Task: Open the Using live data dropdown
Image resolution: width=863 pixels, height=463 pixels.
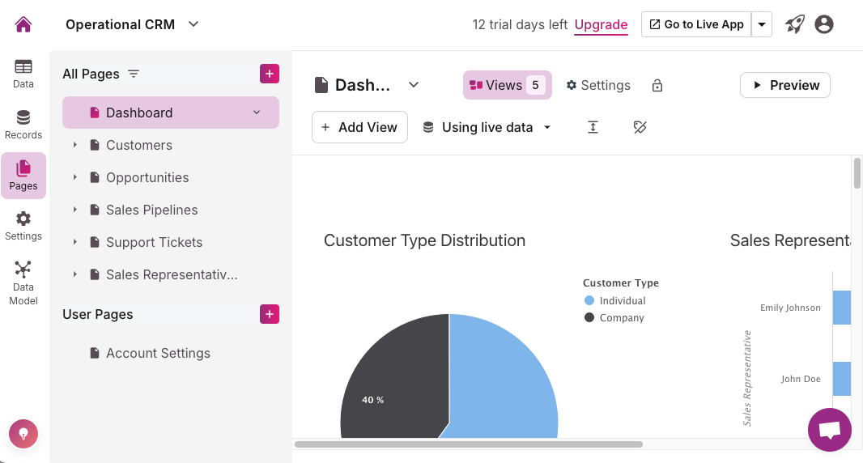Action: pos(487,127)
